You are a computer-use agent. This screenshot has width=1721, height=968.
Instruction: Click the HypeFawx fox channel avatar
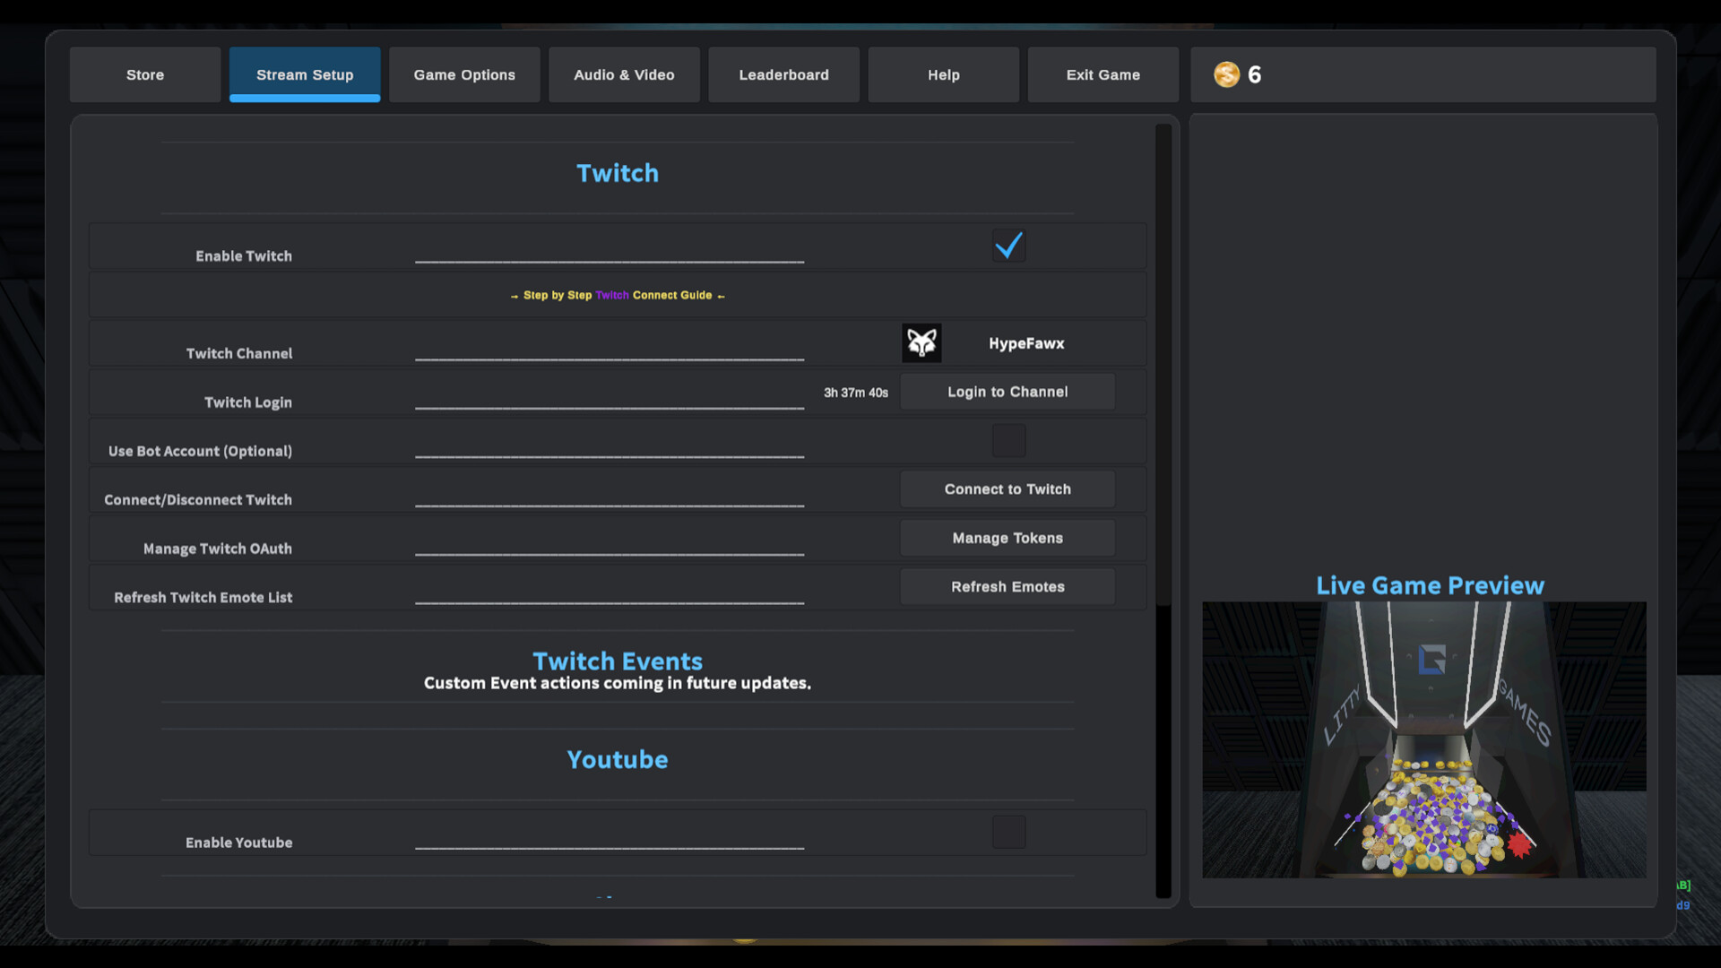(921, 342)
